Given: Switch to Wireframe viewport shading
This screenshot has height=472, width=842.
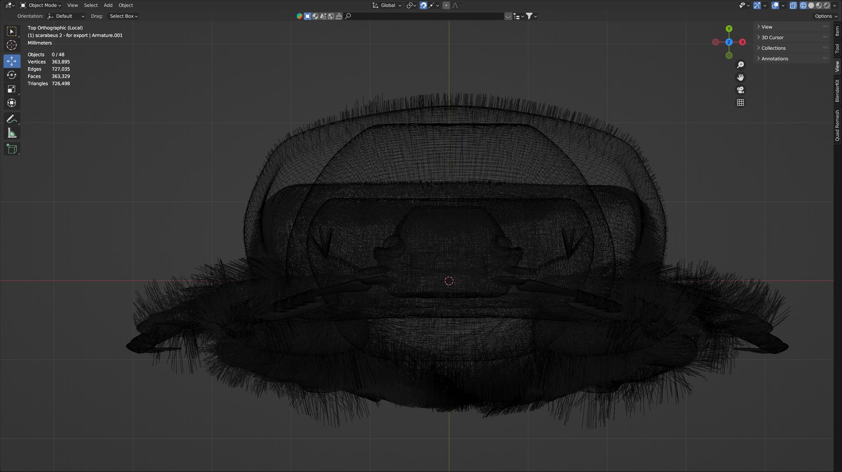Looking at the screenshot, I should [x=803, y=5].
